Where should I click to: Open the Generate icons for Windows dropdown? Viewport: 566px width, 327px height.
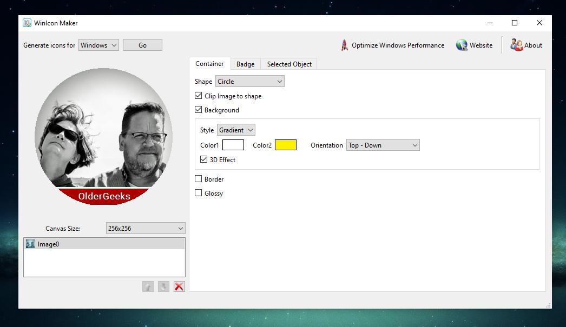pos(98,45)
